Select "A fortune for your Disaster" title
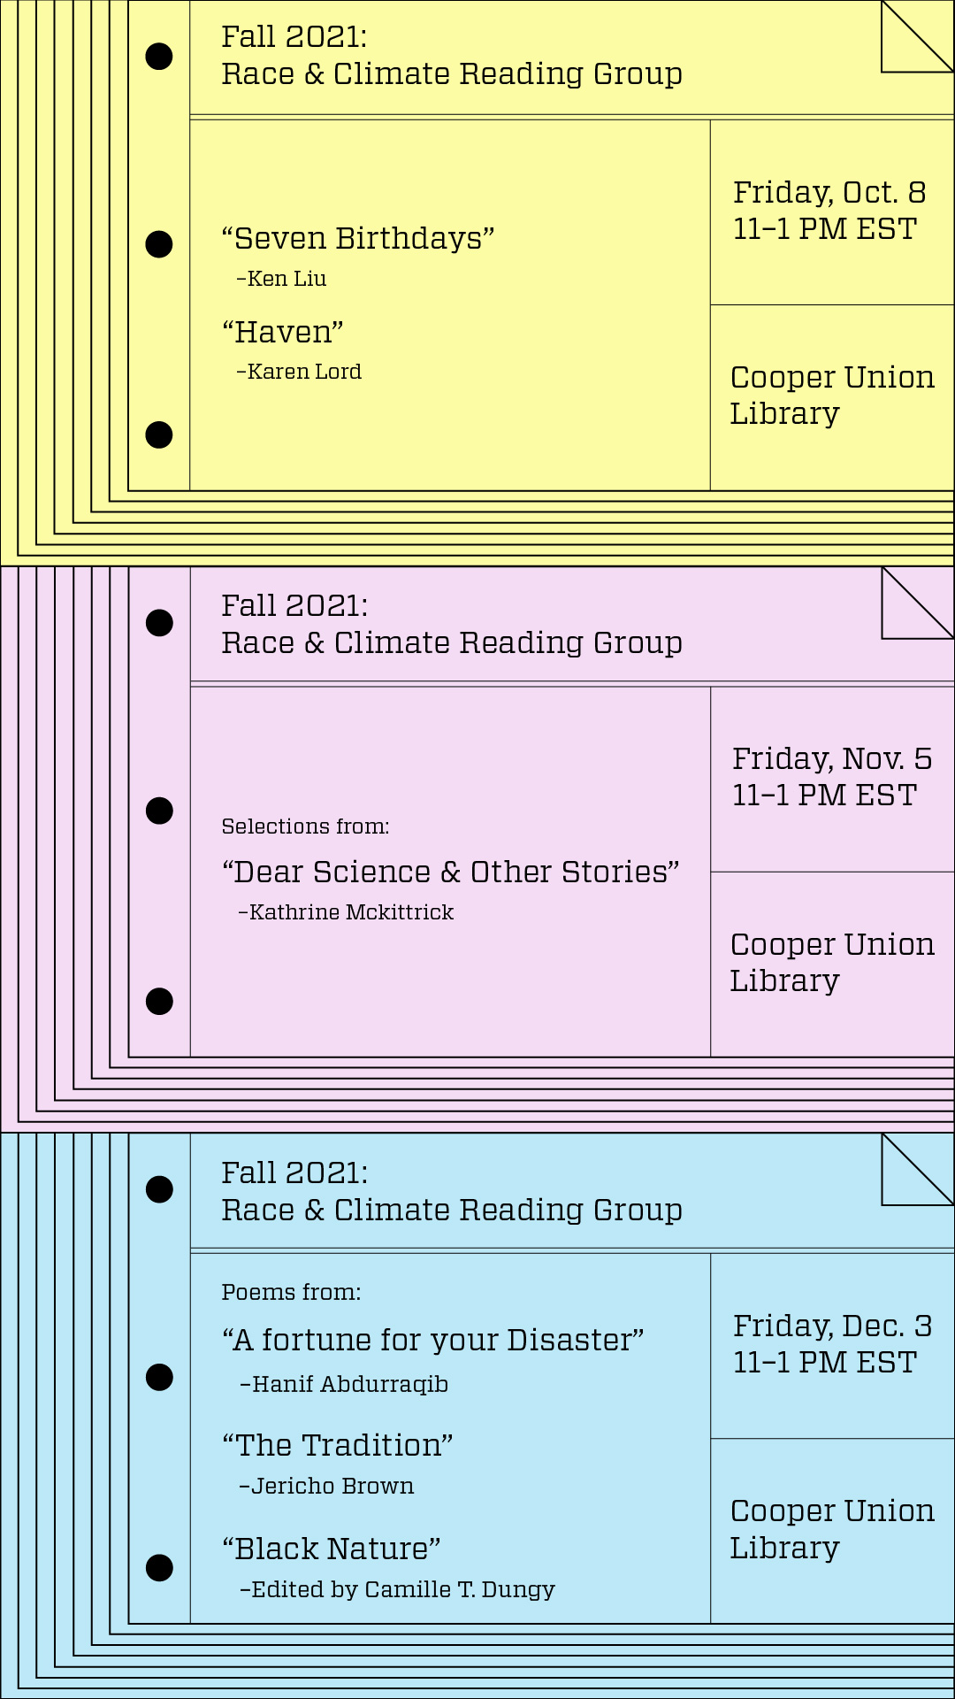 432,1341
